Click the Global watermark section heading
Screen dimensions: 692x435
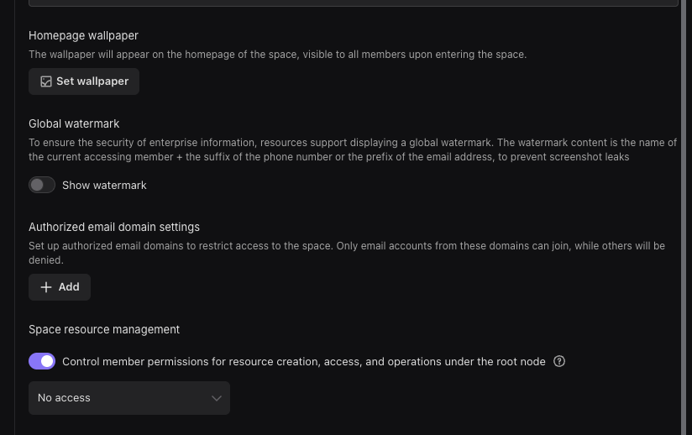(74, 123)
